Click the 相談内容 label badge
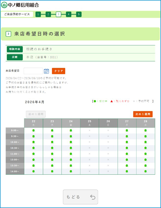The image size is (161, 208). pos(15,49)
